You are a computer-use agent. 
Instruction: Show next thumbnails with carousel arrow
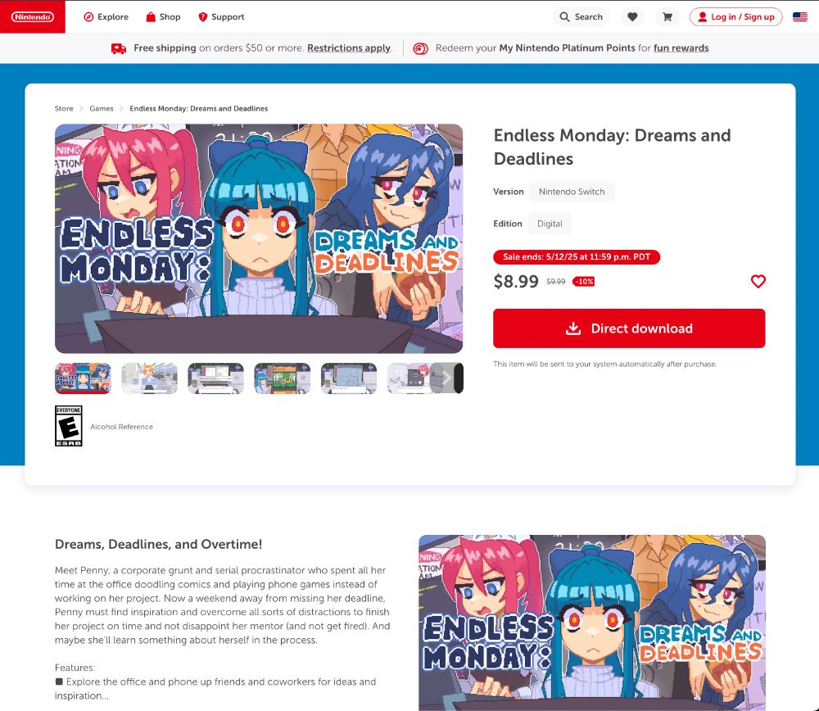pos(446,378)
